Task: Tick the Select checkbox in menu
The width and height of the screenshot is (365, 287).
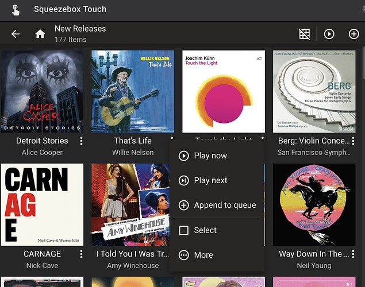Action: click(x=184, y=230)
